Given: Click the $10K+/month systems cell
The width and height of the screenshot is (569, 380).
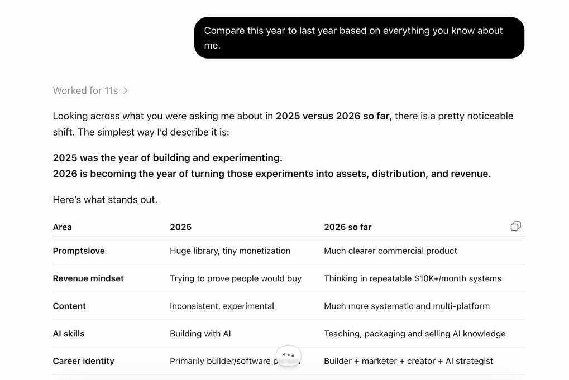Looking at the screenshot, I should pyautogui.click(x=413, y=278).
